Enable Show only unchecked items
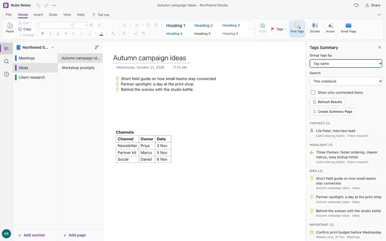 coord(313,93)
